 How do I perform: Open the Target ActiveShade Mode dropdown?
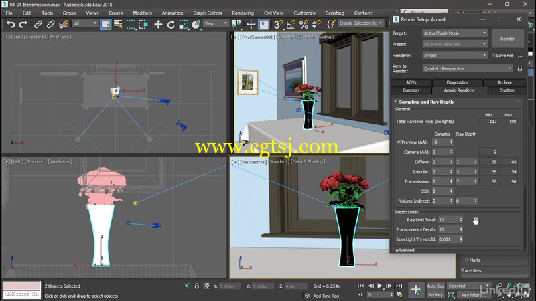click(x=455, y=33)
